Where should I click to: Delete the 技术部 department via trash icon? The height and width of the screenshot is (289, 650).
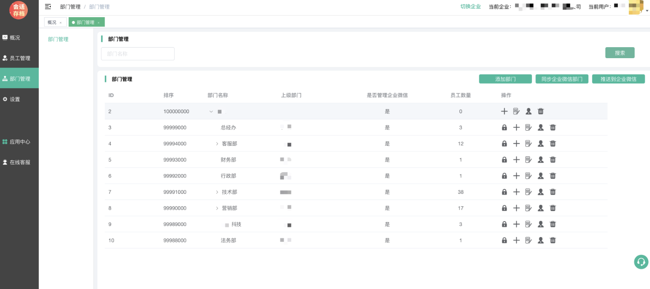click(553, 192)
